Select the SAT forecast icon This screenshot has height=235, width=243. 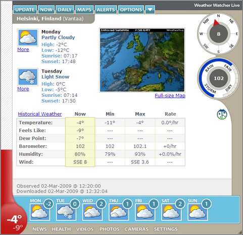tap(171, 212)
